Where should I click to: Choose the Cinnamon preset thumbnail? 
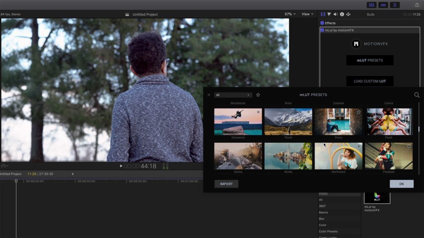pos(238,122)
